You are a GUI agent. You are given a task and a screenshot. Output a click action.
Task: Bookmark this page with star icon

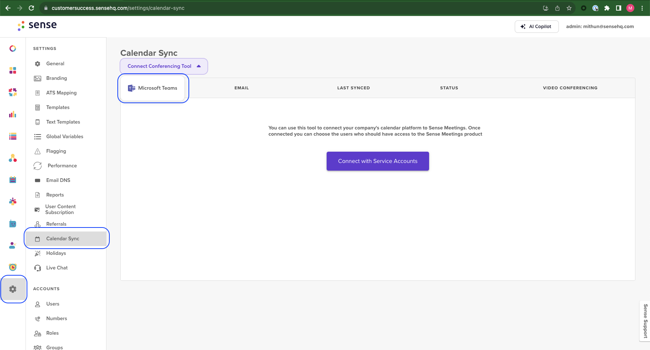point(569,8)
